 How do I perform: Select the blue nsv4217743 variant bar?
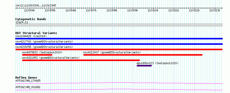pyautogui.click(x=119, y=44)
